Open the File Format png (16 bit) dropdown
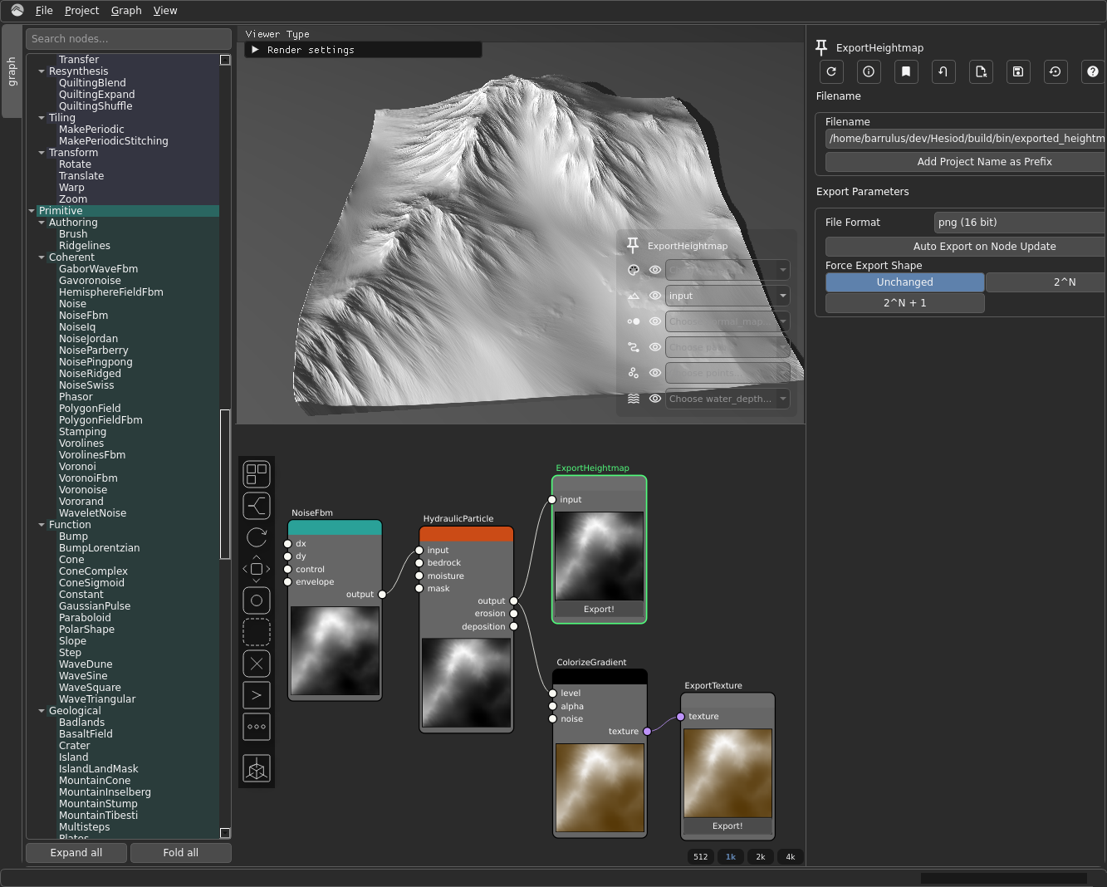The image size is (1107, 887). [x=1020, y=223]
